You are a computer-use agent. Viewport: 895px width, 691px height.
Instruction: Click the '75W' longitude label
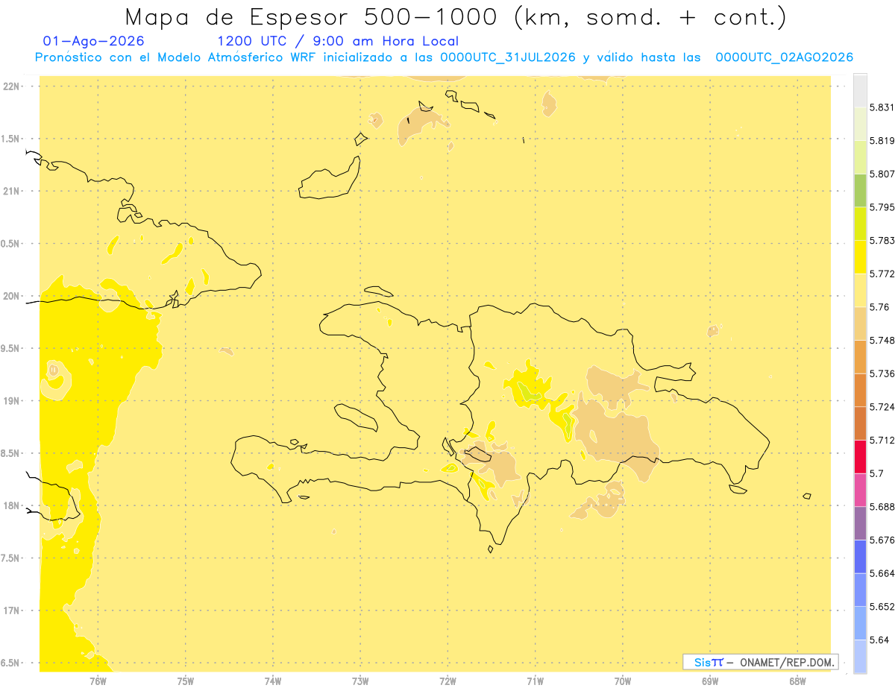point(186,681)
